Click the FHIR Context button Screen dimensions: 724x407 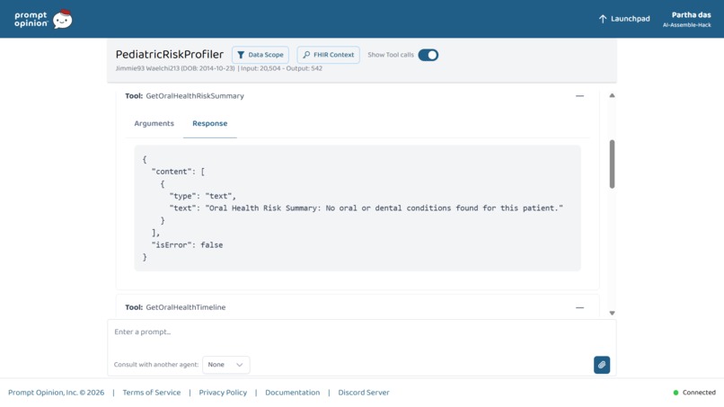(328, 55)
